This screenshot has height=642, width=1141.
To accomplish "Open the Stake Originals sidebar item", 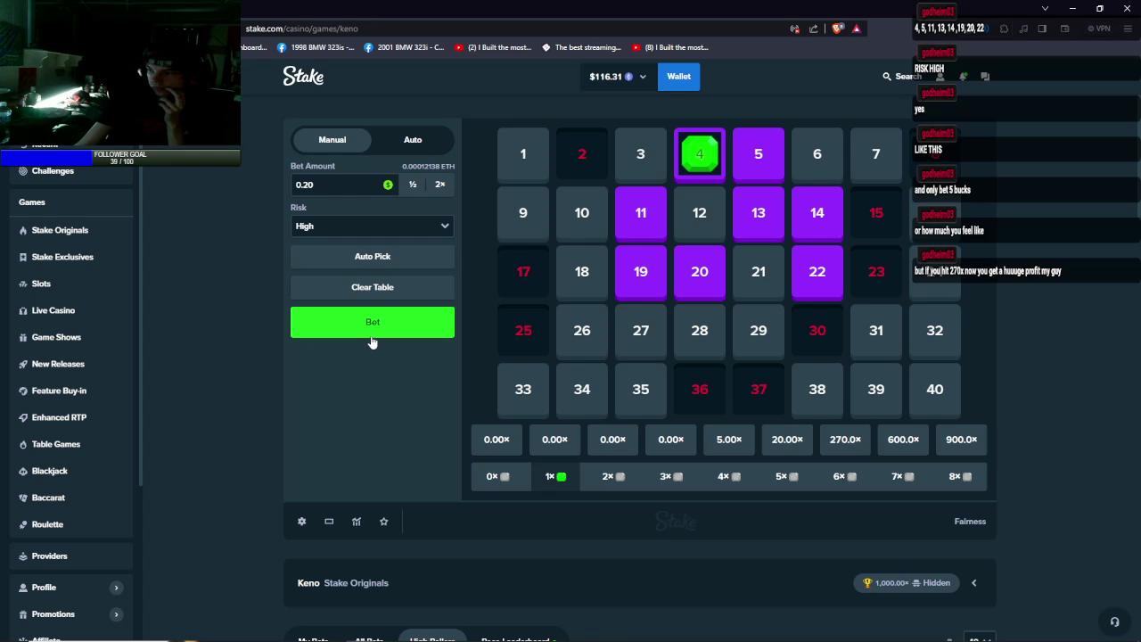I will 71,230.
